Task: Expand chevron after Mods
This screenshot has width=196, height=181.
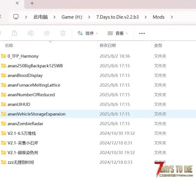Action: (x=172, y=17)
